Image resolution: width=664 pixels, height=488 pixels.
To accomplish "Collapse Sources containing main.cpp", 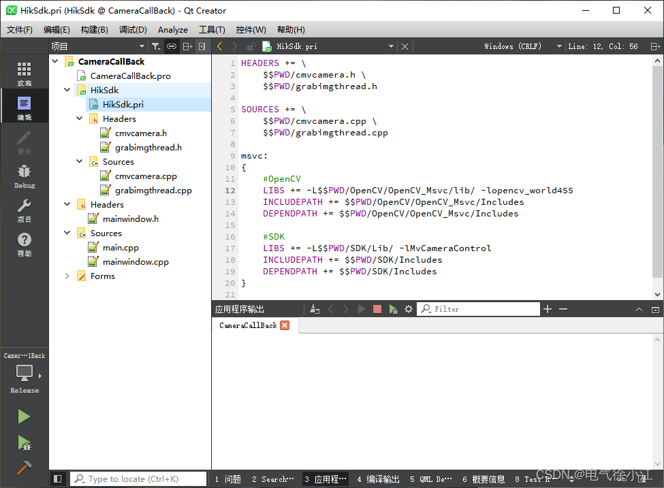I will click(x=67, y=233).
